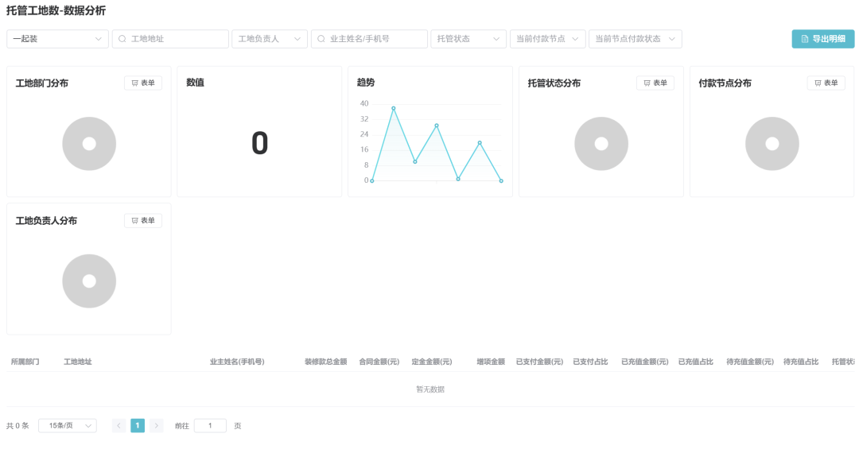The image size is (859, 449).
Task: Click the 前往 page number input box
Action: (x=210, y=426)
